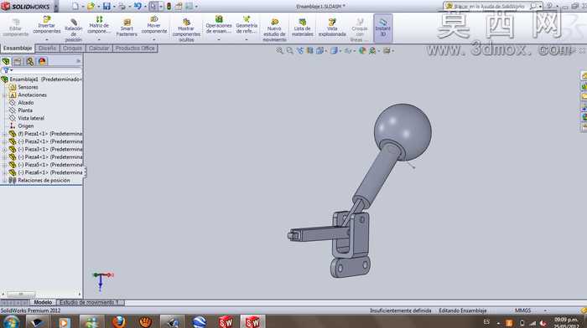Click the MMGS units status text
This screenshot has width=587, height=328.
(x=522, y=310)
